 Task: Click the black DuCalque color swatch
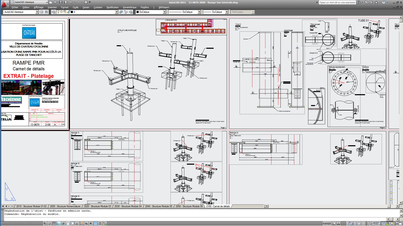click(138, 12)
